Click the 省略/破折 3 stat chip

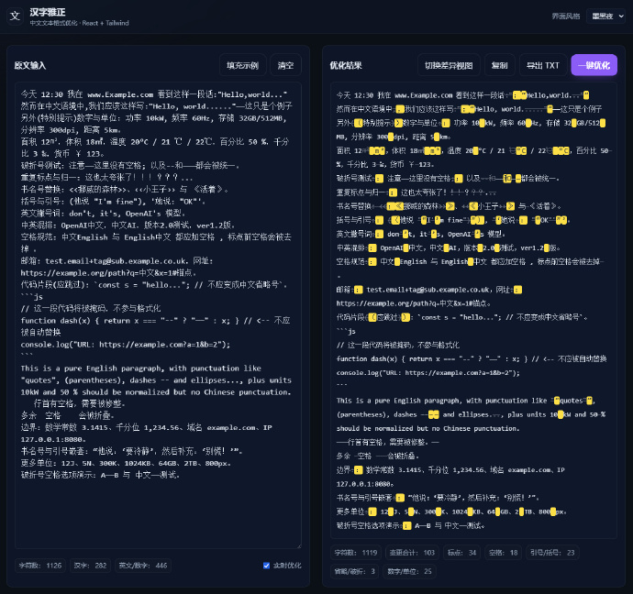pyautogui.click(x=353, y=571)
